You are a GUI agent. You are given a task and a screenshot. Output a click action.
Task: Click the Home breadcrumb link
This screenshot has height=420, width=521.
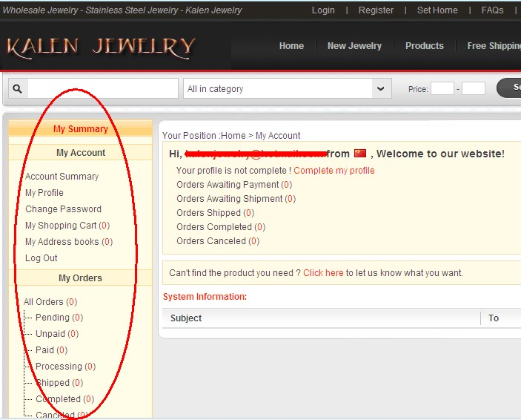(x=233, y=136)
